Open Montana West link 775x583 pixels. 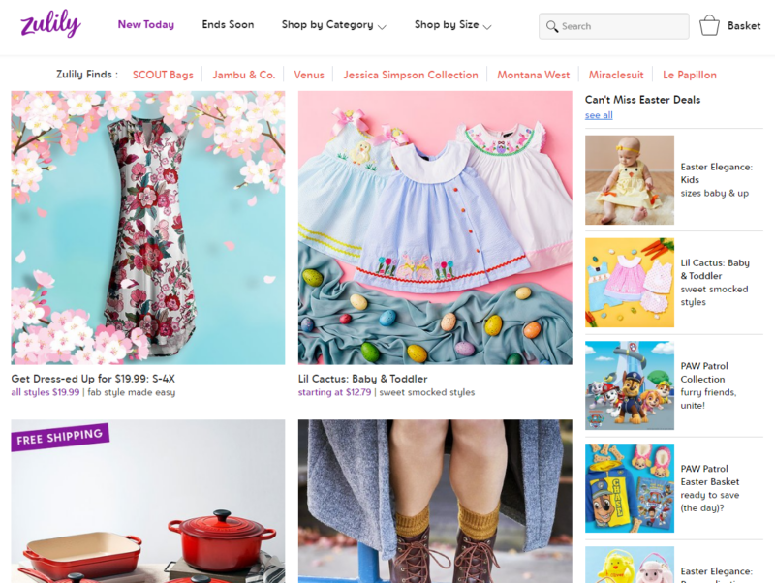pyautogui.click(x=534, y=75)
